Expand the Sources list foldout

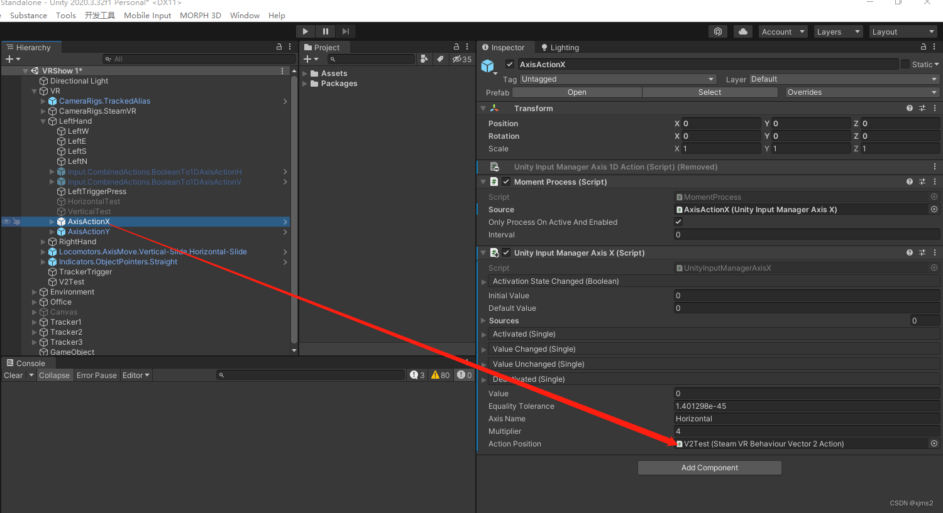484,321
